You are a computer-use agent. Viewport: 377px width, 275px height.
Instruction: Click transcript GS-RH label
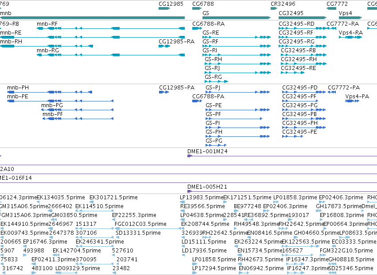(x=213, y=59)
